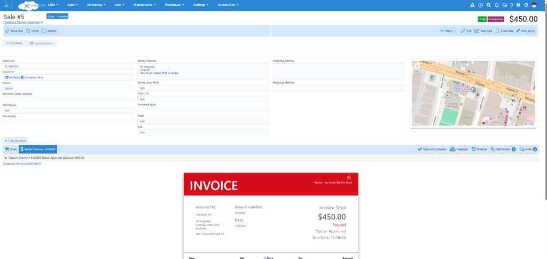
Task: Open the notifications bell
Action: click(x=497, y=5)
